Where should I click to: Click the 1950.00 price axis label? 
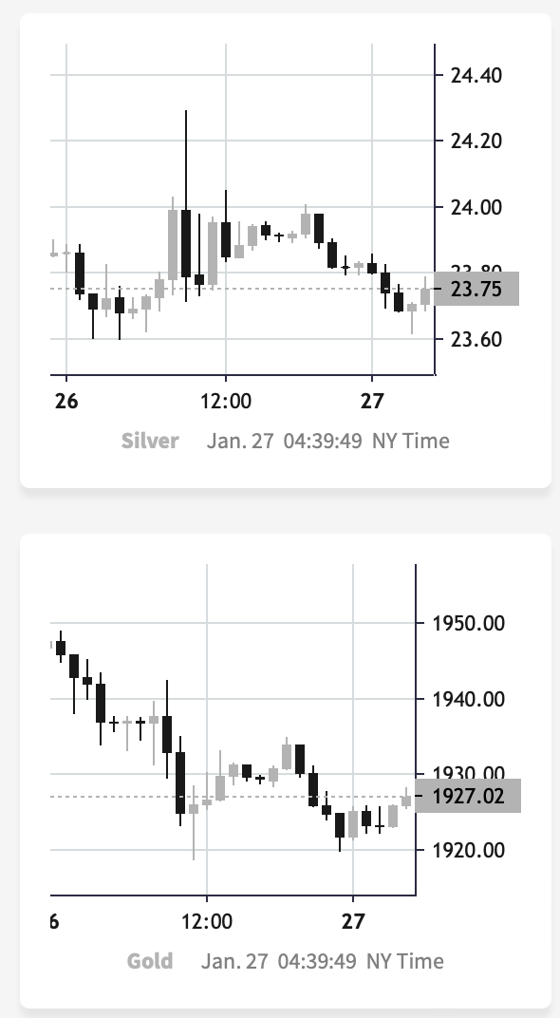point(469,623)
